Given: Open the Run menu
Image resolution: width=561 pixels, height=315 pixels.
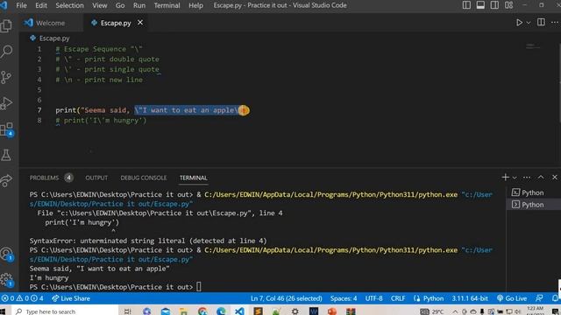Looking at the screenshot, I should tap(139, 5).
